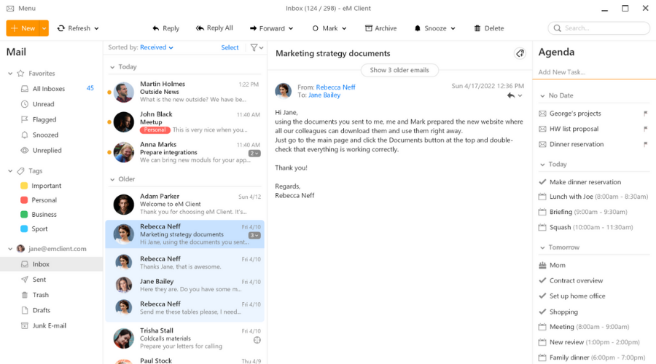Click the Select link in message list
This screenshot has width=656, height=364.
click(x=230, y=47)
